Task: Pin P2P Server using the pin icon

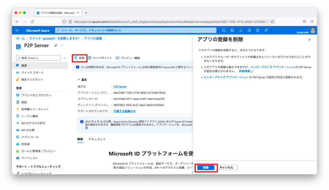Action: point(56,45)
